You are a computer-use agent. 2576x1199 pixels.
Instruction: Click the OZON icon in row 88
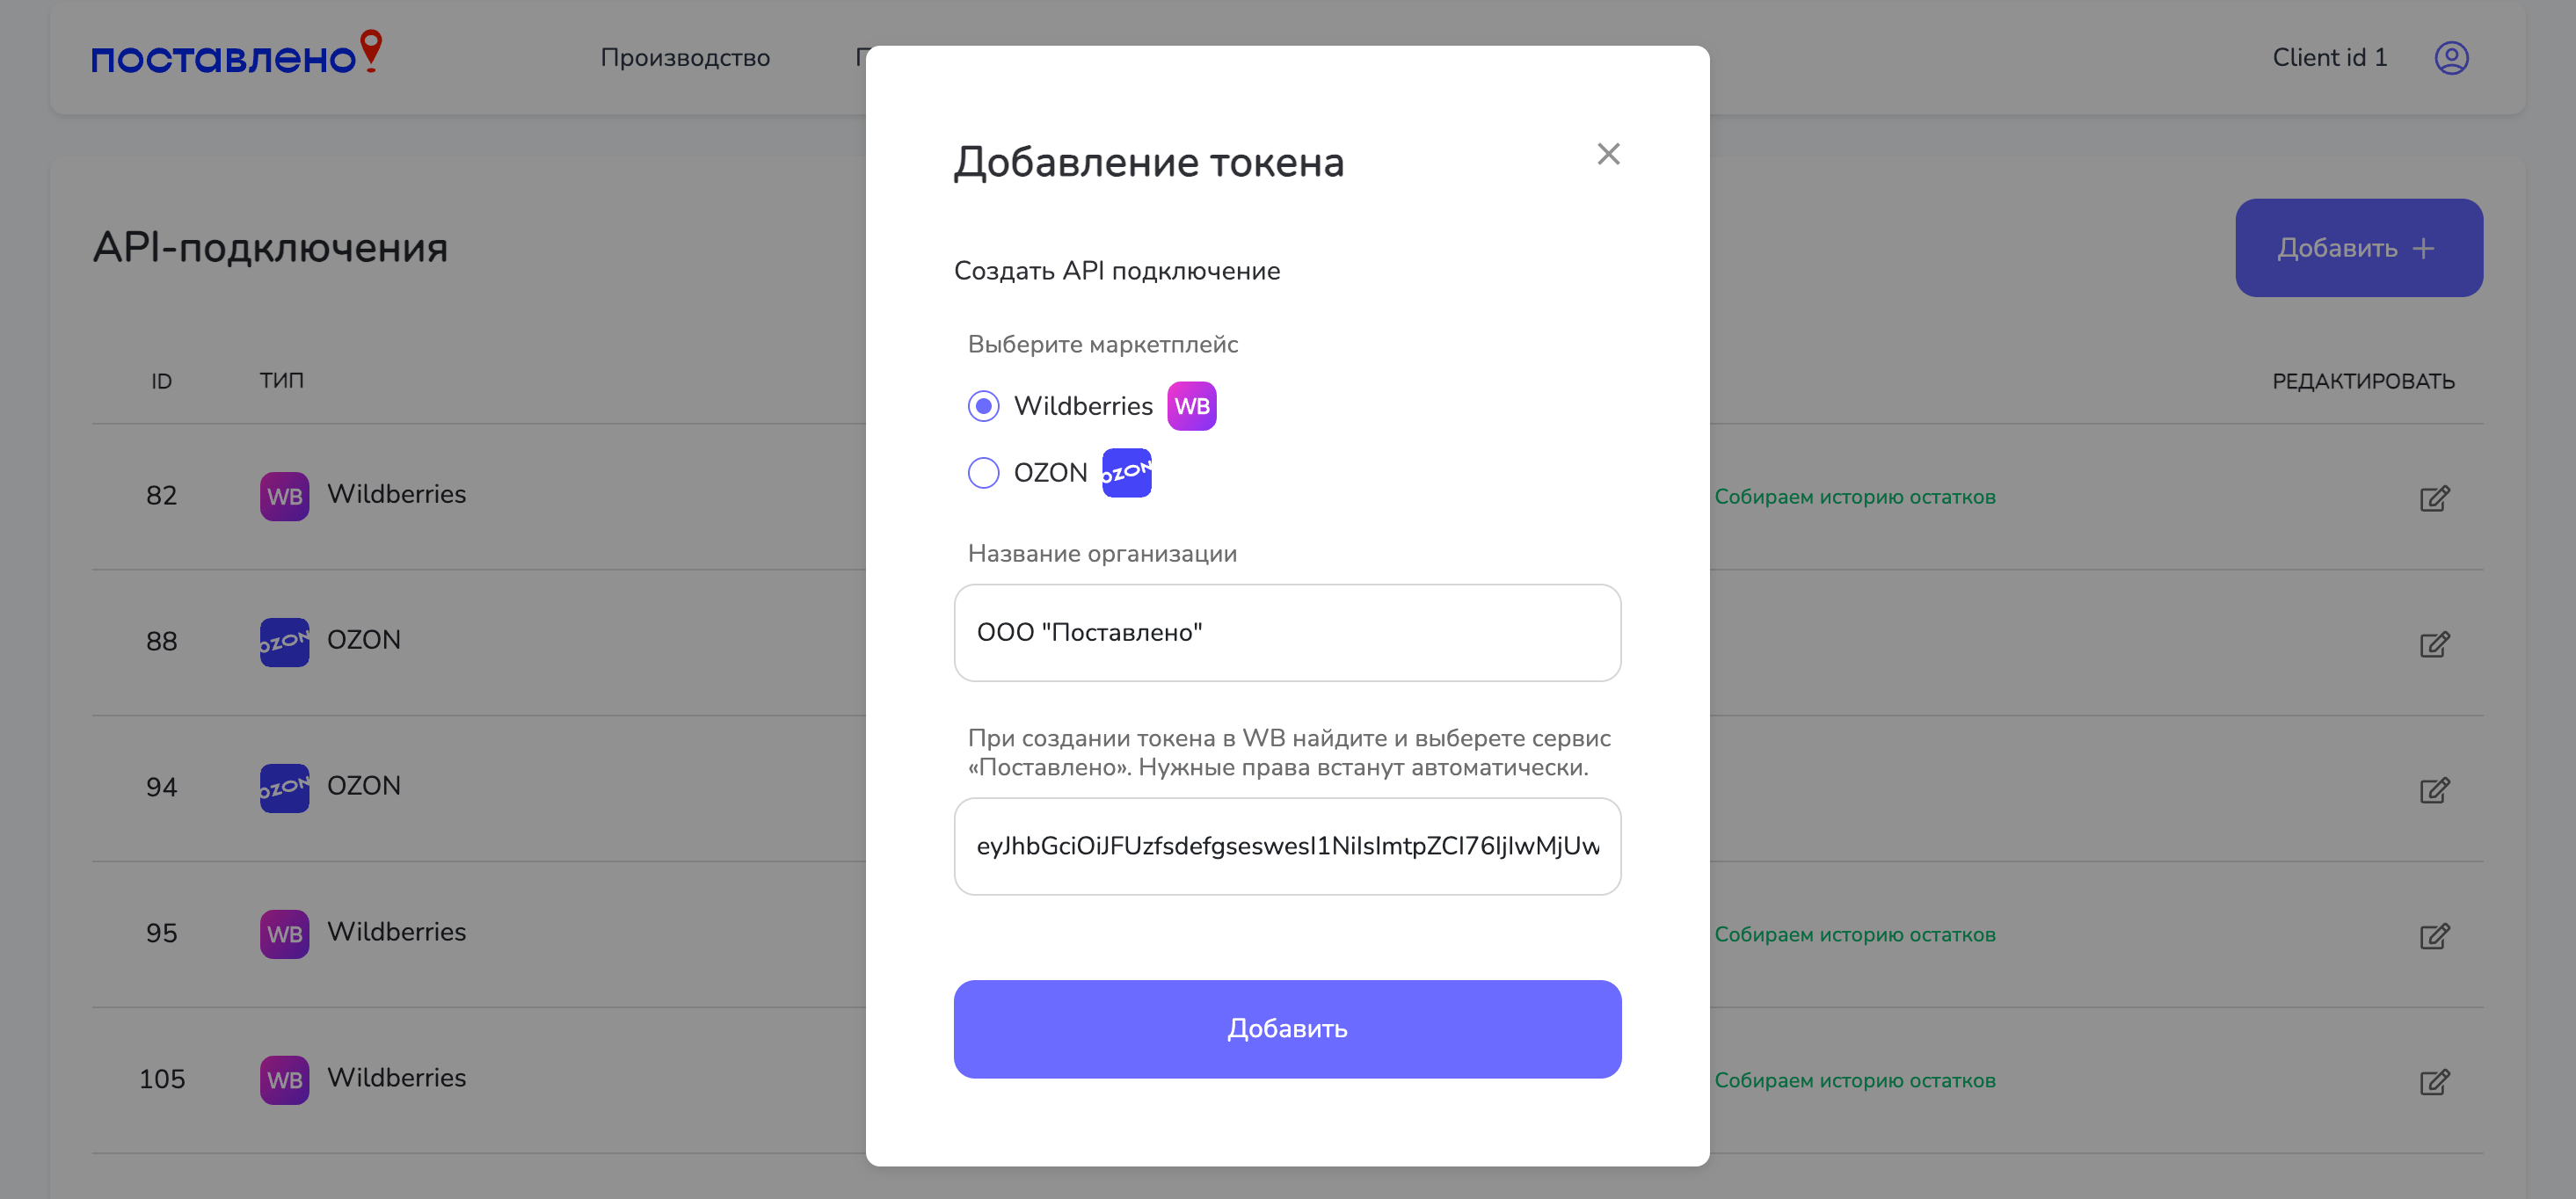(x=284, y=642)
